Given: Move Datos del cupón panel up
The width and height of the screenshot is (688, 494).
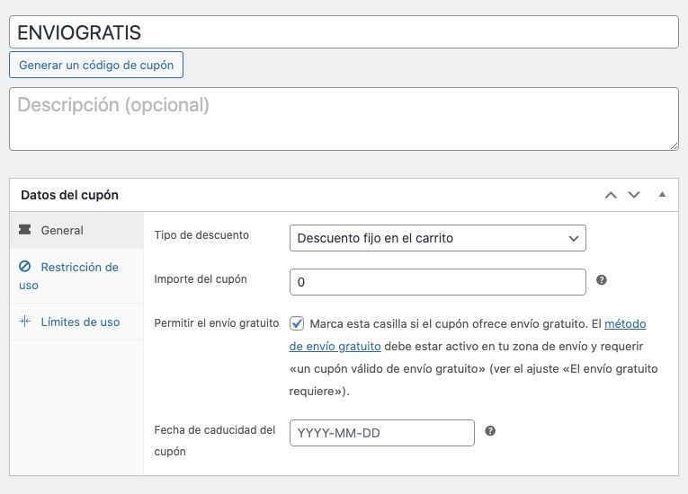Looking at the screenshot, I should tap(611, 195).
